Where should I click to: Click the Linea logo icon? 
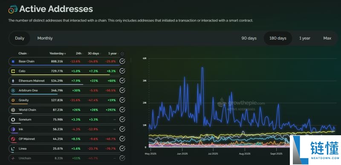13,148
